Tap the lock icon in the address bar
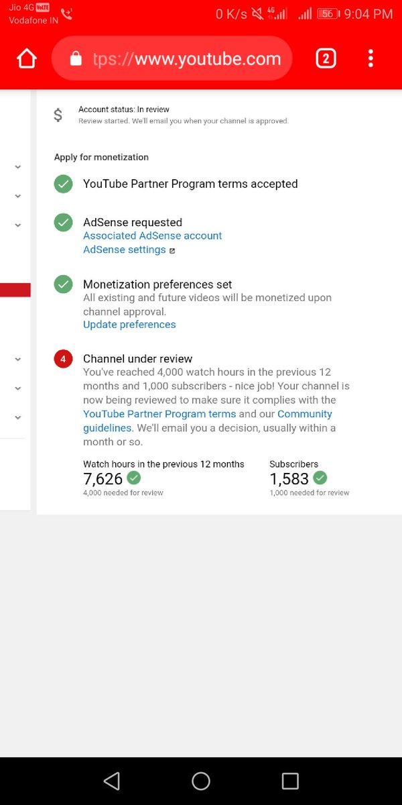Image resolution: width=402 pixels, height=805 pixels. coord(76,59)
